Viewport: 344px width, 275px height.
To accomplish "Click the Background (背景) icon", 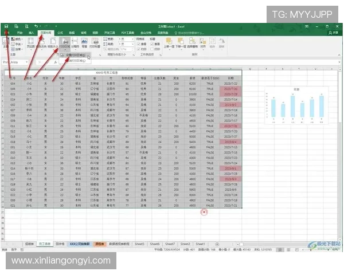I will coord(84,43).
